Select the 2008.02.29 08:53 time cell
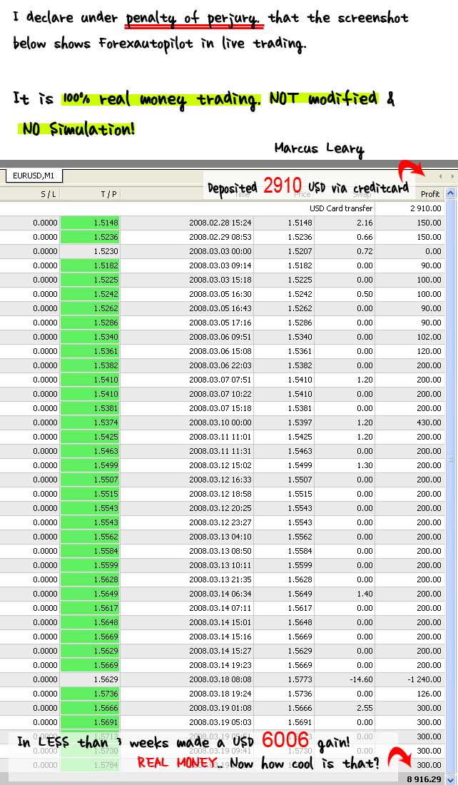Image resolution: width=458 pixels, height=785 pixels. point(220,237)
